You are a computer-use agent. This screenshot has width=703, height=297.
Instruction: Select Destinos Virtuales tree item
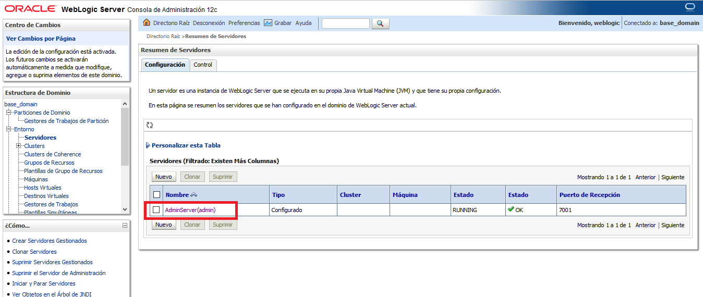(x=46, y=196)
